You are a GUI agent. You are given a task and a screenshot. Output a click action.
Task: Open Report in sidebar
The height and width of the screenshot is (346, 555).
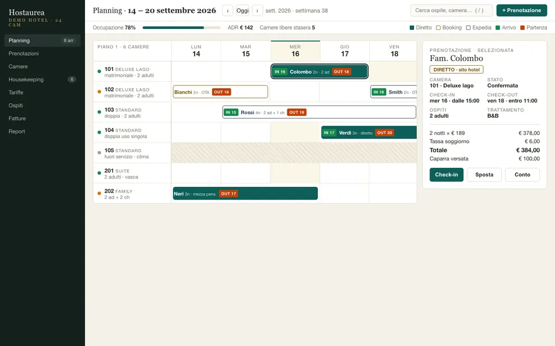click(x=42, y=131)
